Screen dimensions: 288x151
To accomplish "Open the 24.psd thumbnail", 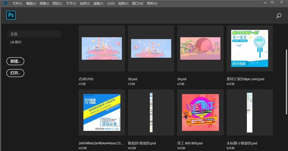I will pyautogui.click(x=200, y=48).
